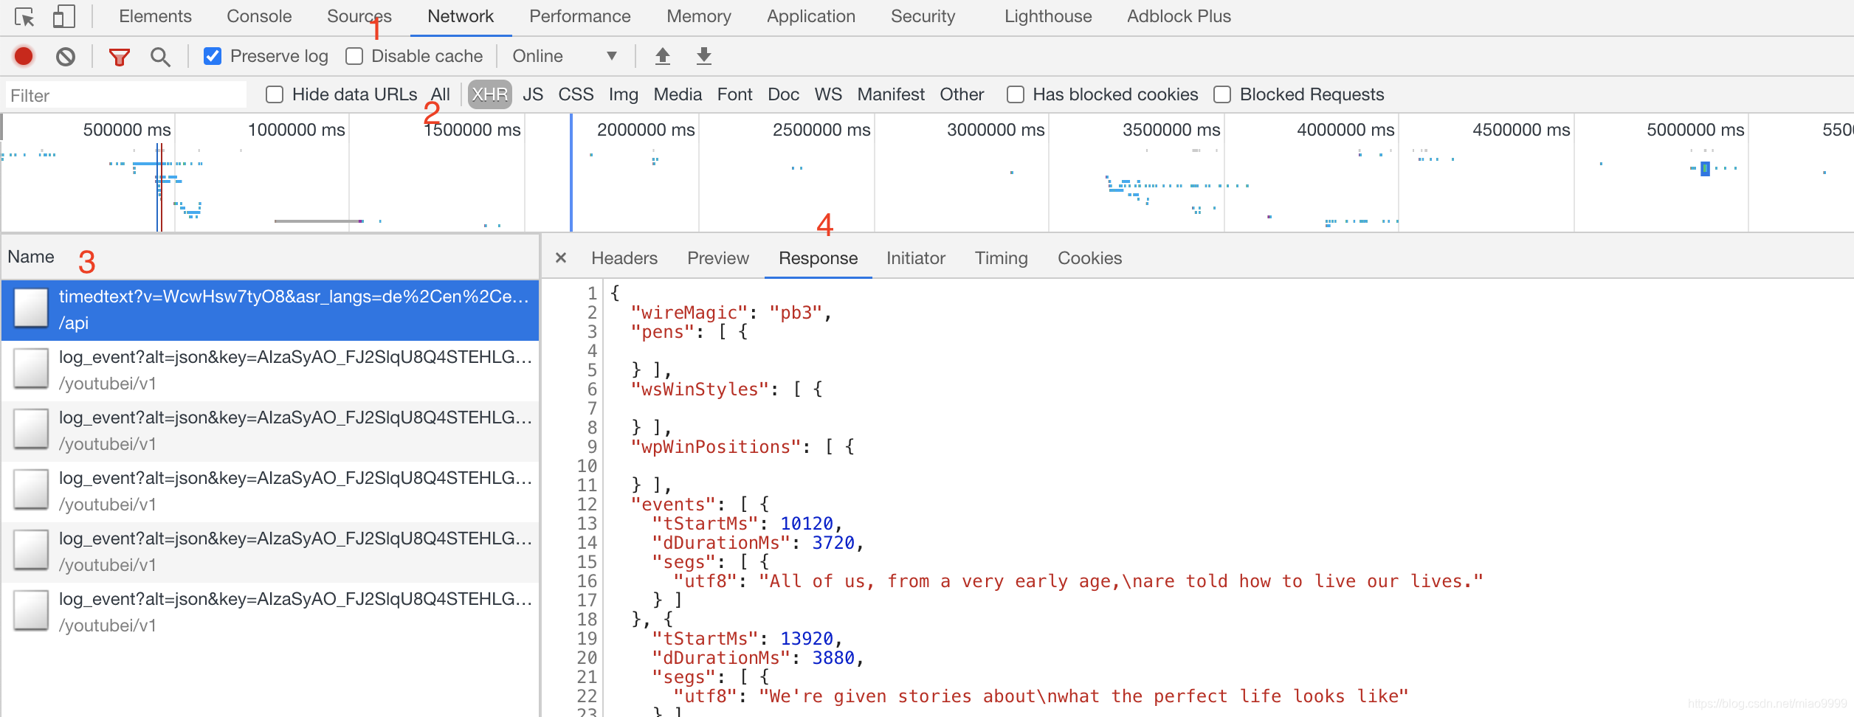
Task: Open the Preview detail tab
Action: [x=718, y=258]
